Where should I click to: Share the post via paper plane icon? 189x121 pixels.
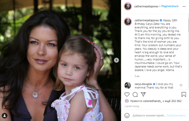pos(143,94)
